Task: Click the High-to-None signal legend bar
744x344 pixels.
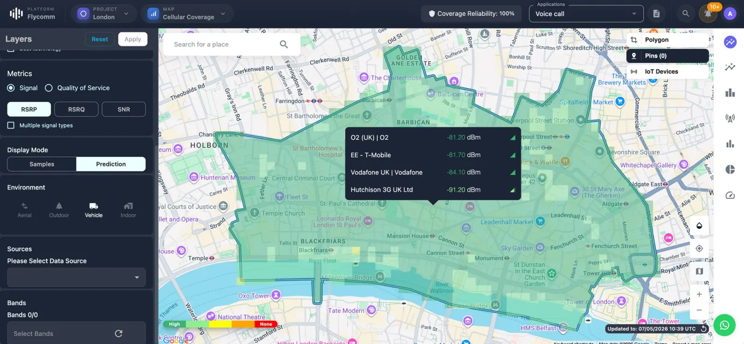Action: [220, 324]
